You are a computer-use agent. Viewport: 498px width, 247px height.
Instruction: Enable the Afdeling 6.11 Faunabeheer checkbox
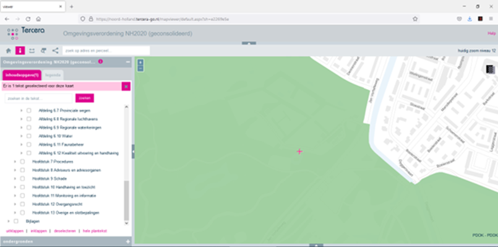(x=28, y=145)
